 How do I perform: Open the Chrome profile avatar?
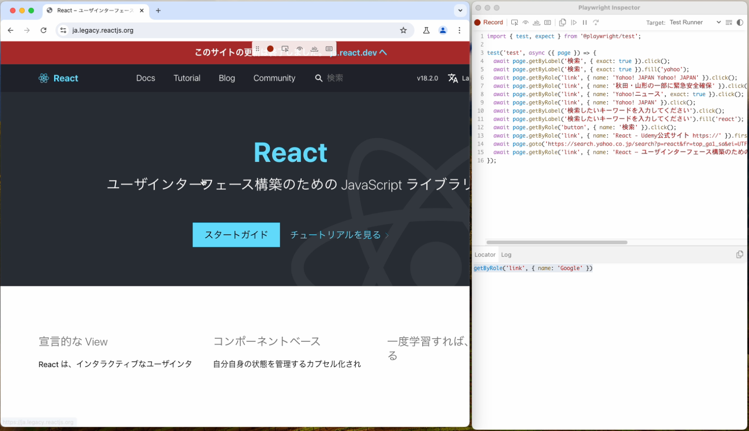(443, 30)
